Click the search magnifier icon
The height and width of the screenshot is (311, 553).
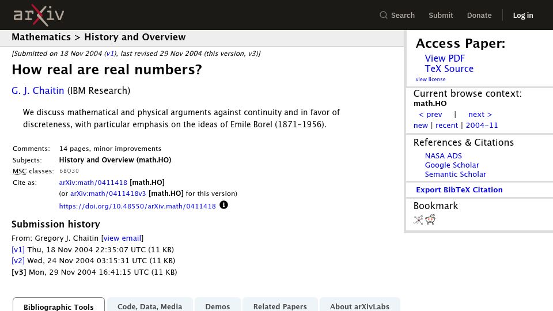384,15
